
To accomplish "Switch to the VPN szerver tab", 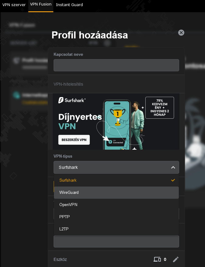I will coord(14,5).
